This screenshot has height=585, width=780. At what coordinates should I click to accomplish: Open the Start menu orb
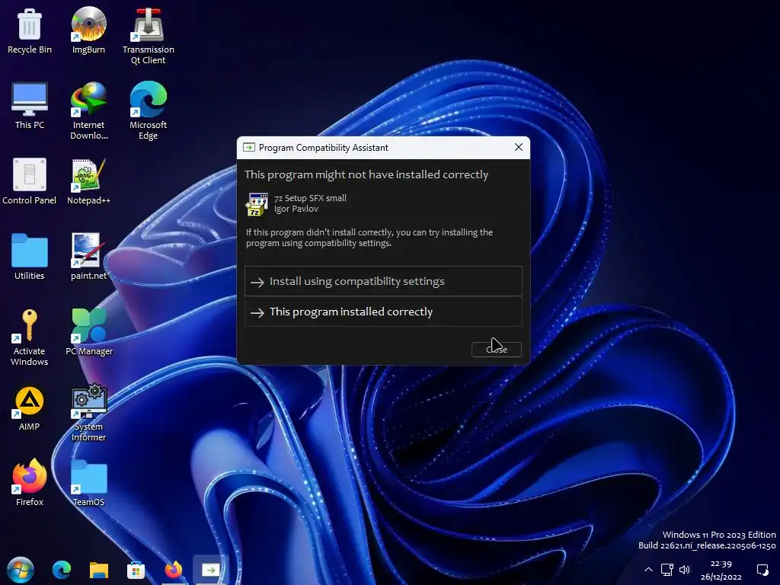(21, 570)
